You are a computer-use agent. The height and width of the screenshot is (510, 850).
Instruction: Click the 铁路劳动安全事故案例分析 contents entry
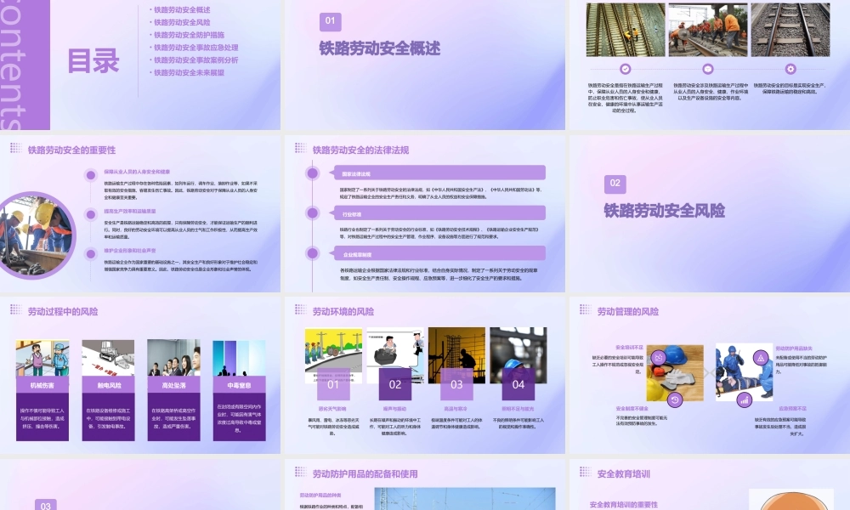(x=195, y=59)
